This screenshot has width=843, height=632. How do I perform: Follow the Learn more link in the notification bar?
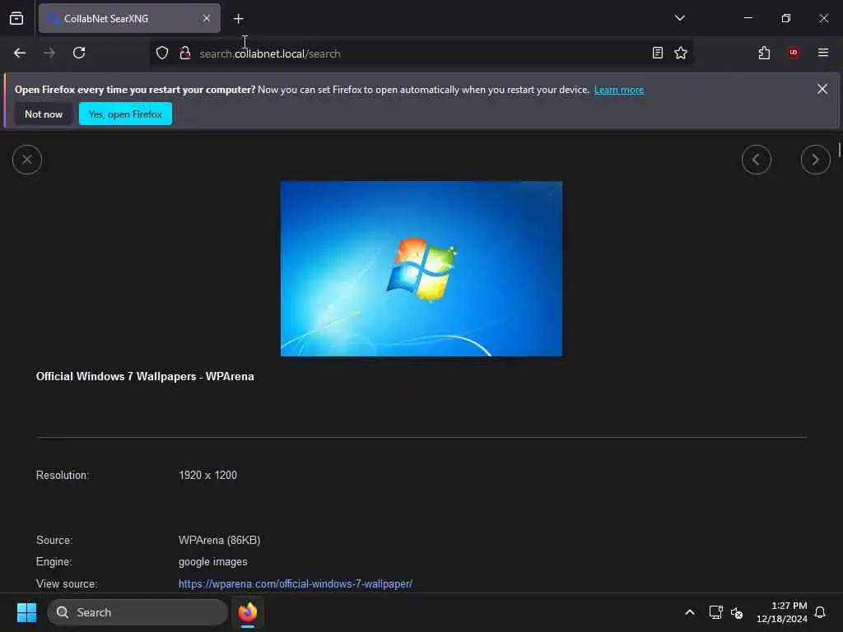(619, 90)
